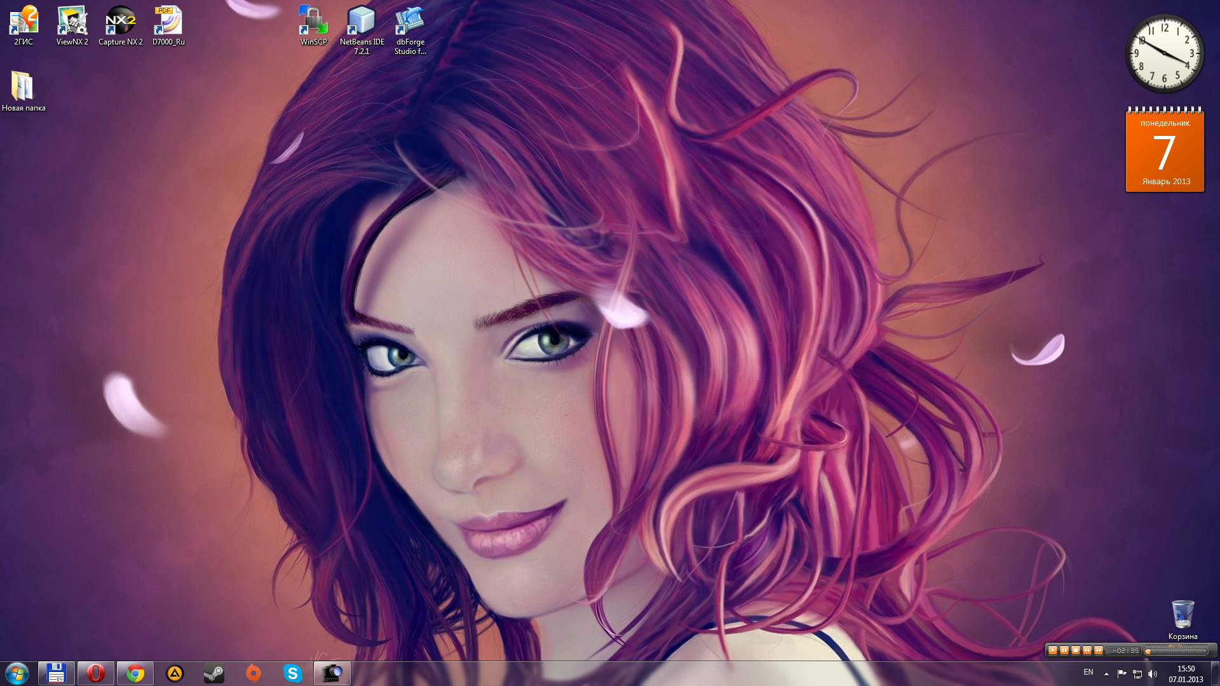Click the понедельник label on calendar gadget
Screen dimensions: 1220x686
(x=1165, y=123)
